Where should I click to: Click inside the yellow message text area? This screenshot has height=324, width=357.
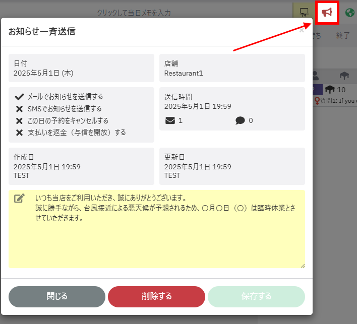(157, 229)
